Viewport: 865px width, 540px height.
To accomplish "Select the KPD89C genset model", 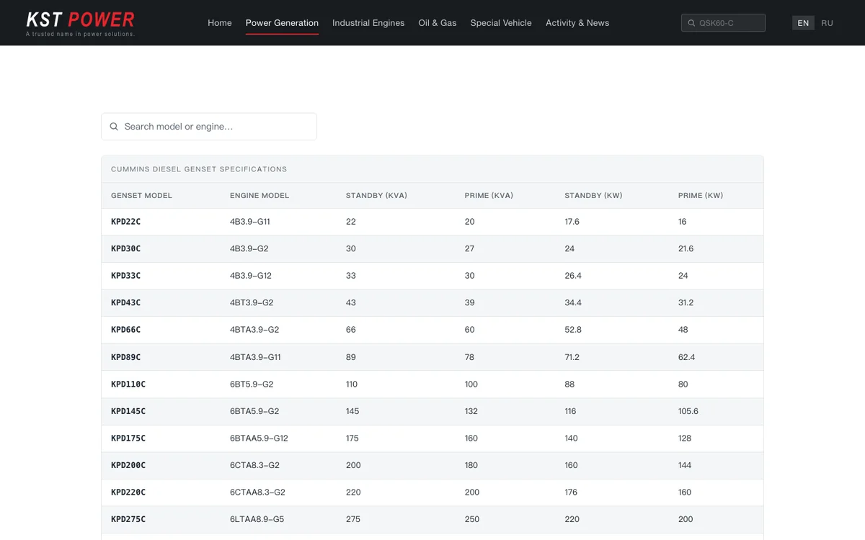I will pyautogui.click(x=125, y=357).
